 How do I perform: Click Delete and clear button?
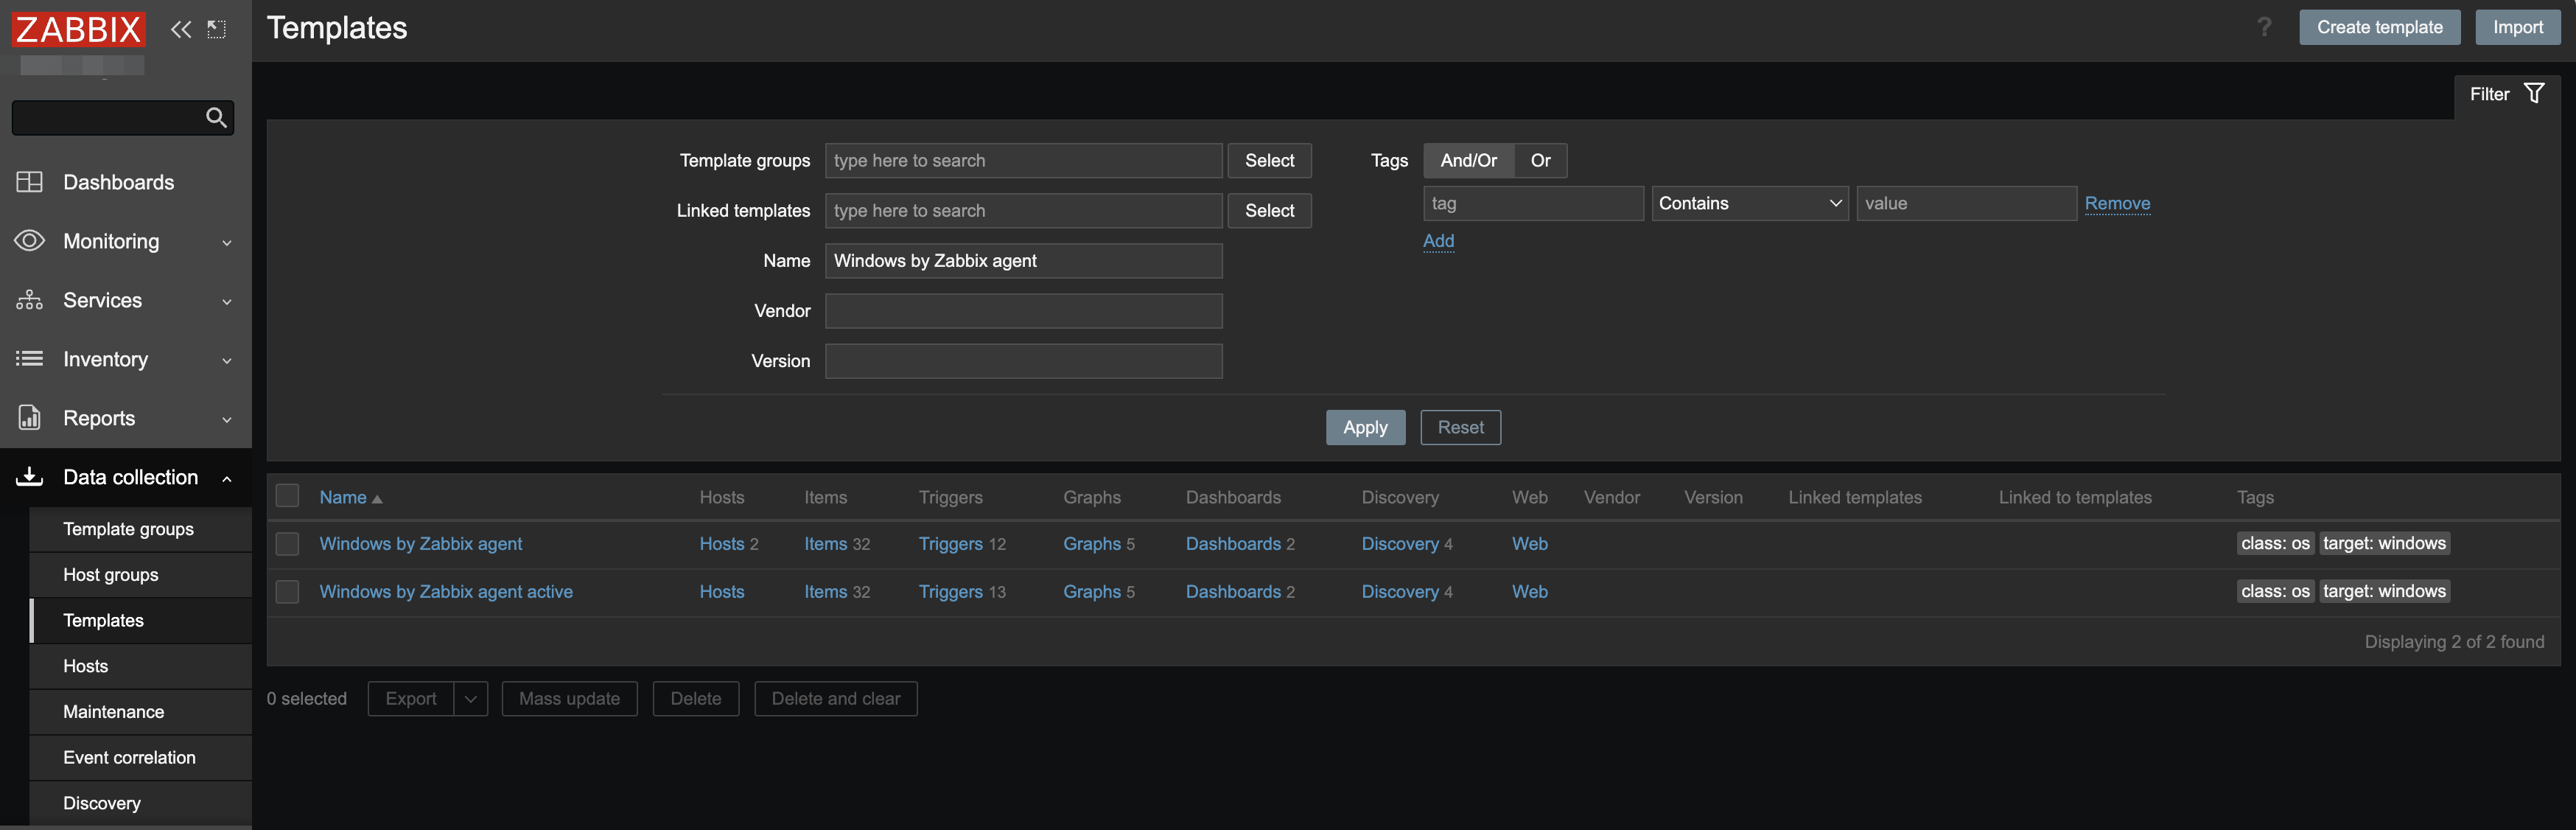(x=835, y=699)
